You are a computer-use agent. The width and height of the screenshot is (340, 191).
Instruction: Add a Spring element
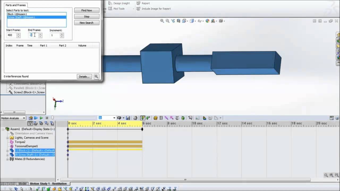tap(161, 118)
